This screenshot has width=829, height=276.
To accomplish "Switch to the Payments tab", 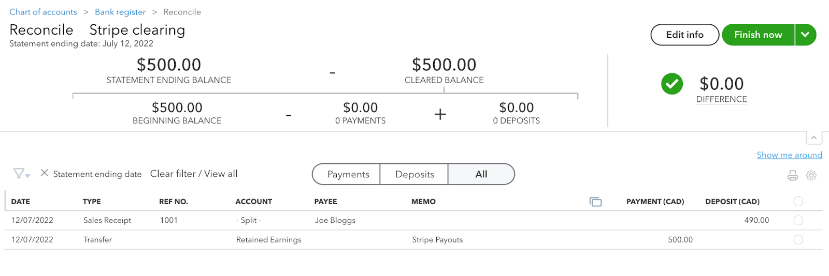I will pos(348,174).
